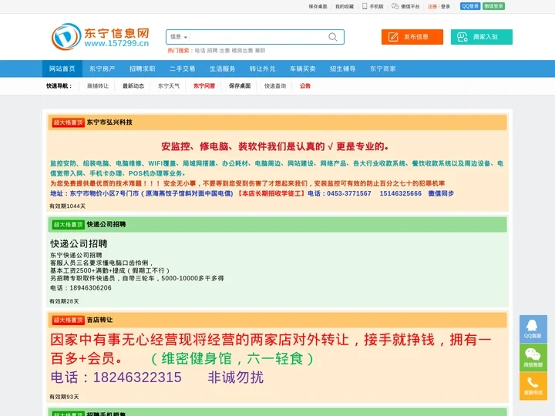Click the 有效期28天 text
The height and width of the screenshot is (416, 555).
64,301
